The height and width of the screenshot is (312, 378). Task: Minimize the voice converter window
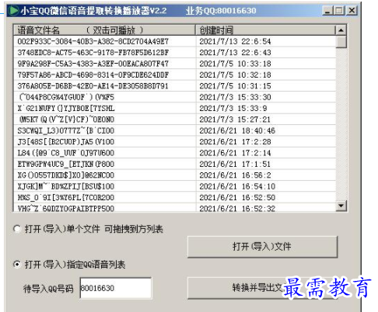pos(328,11)
